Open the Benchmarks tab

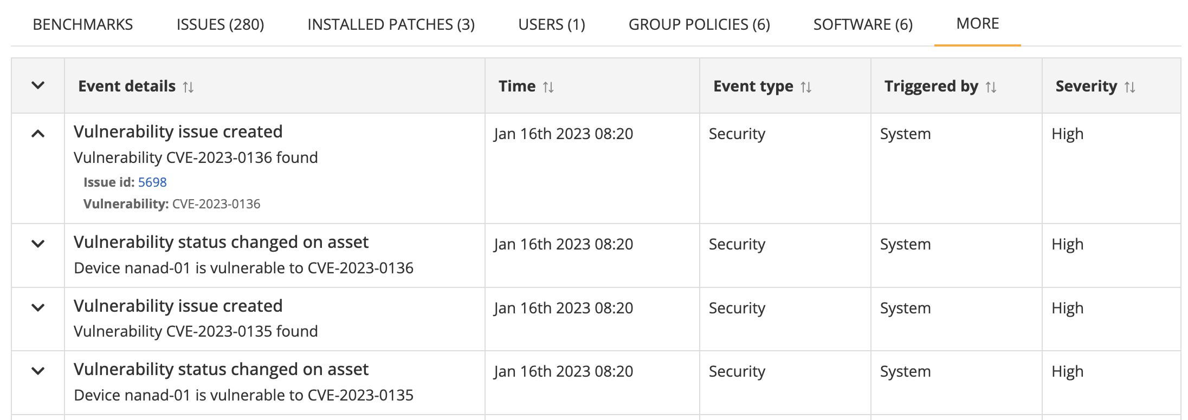(x=83, y=24)
